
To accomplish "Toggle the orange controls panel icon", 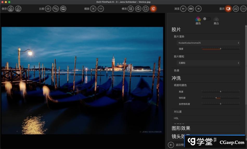I will tap(153, 9).
